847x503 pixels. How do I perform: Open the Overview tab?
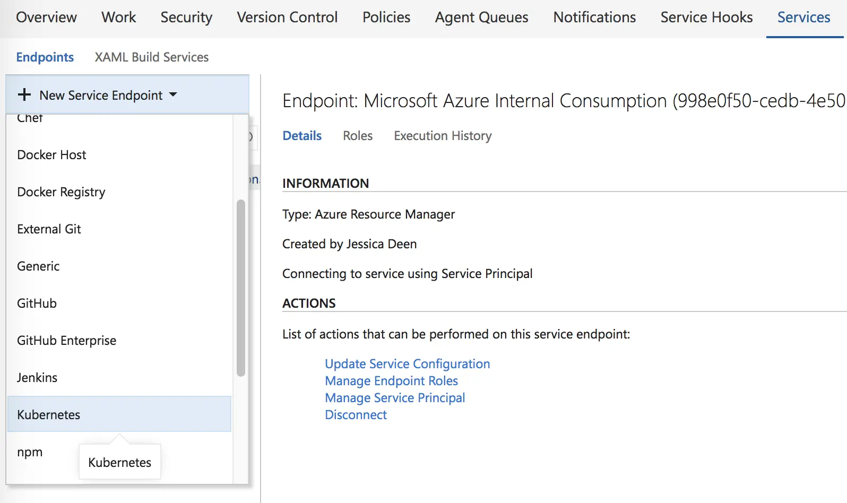47,18
